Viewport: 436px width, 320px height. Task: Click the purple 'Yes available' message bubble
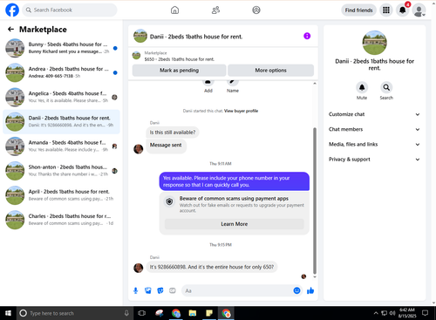[x=235, y=181]
